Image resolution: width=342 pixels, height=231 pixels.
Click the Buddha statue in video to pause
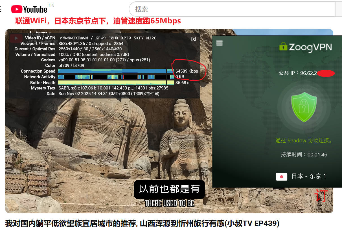coord(182,135)
